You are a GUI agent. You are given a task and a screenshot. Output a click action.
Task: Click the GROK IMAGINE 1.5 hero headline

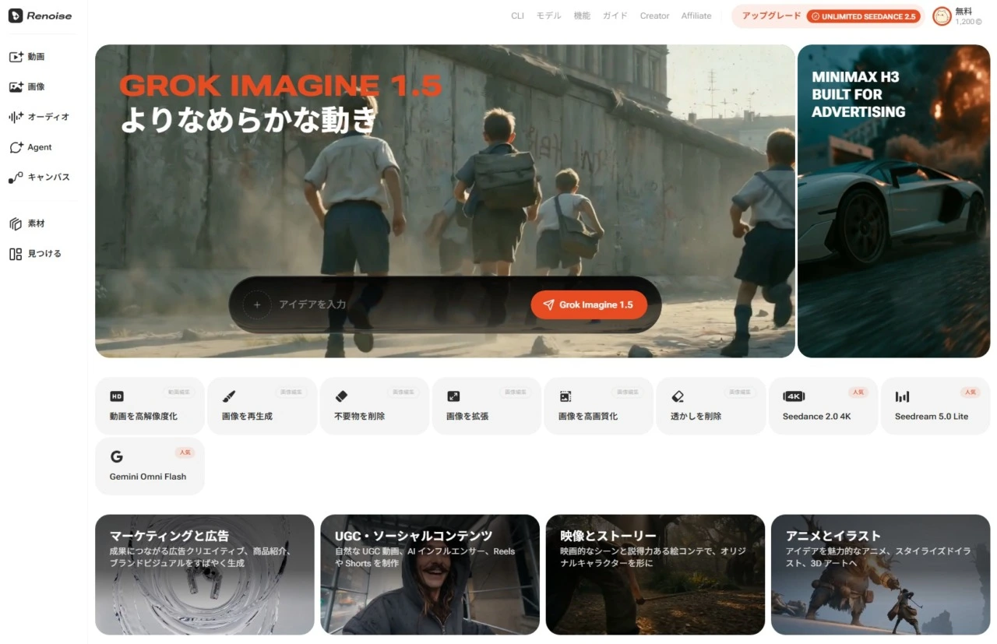click(280, 86)
